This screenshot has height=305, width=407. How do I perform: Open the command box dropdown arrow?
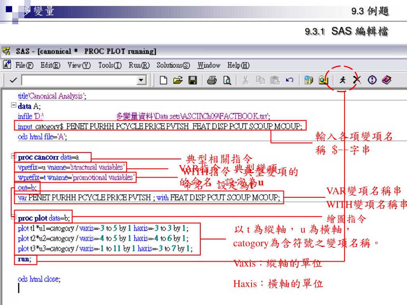pyautogui.click(x=141, y=80)
